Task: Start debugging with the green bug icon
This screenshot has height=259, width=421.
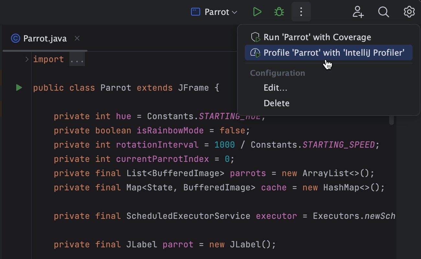Action: pos(279,12)
